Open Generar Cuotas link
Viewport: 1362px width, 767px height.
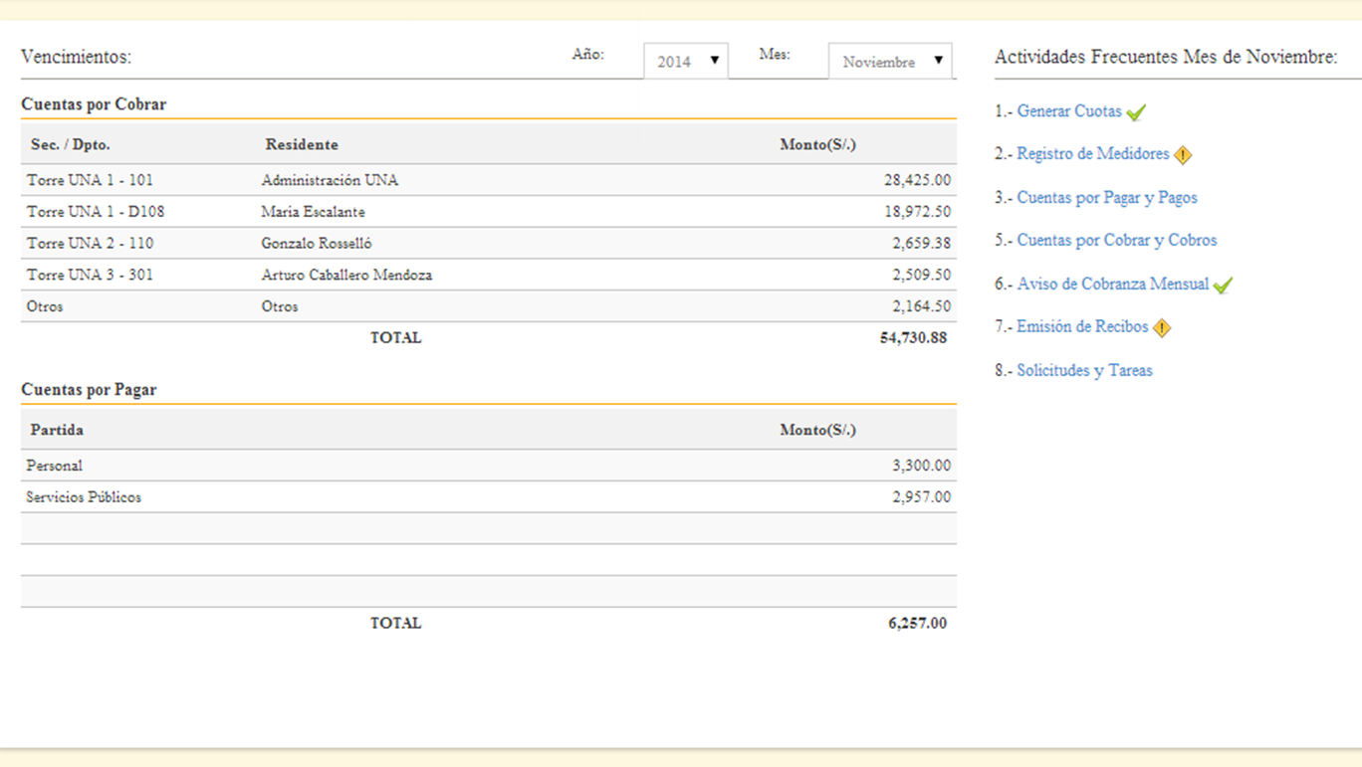coord(1068,111)
